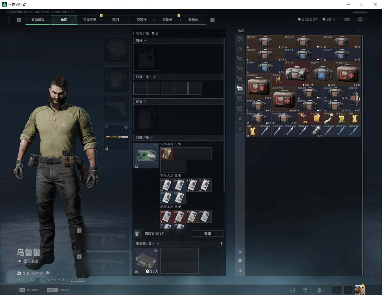This screenshot has width=382, height=295.
Task: Click the locked storage expansion icon
Action: click(240, 119)
